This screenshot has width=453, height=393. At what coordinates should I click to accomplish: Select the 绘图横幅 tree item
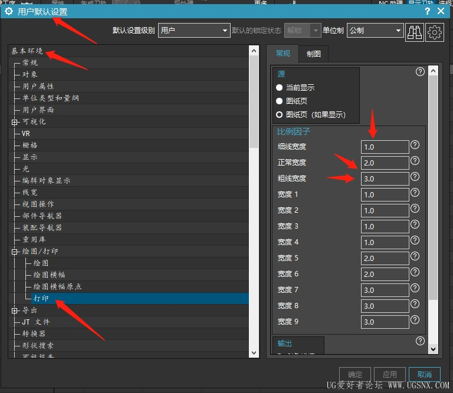pyautogui.click(x=50, y=275)
